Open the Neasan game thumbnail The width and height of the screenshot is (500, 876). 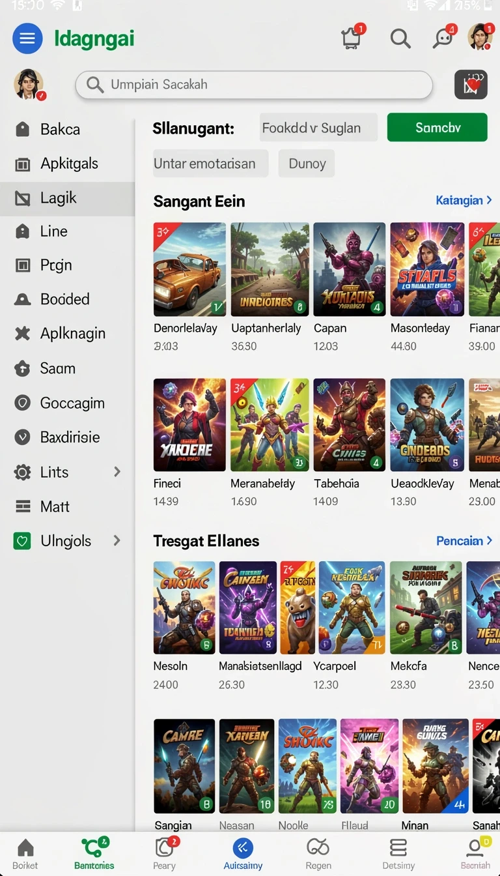[247, 766]
